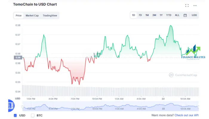This screenshot has width=209, height=119.
Task: Select the 1M time range
Action: point(147,15)
